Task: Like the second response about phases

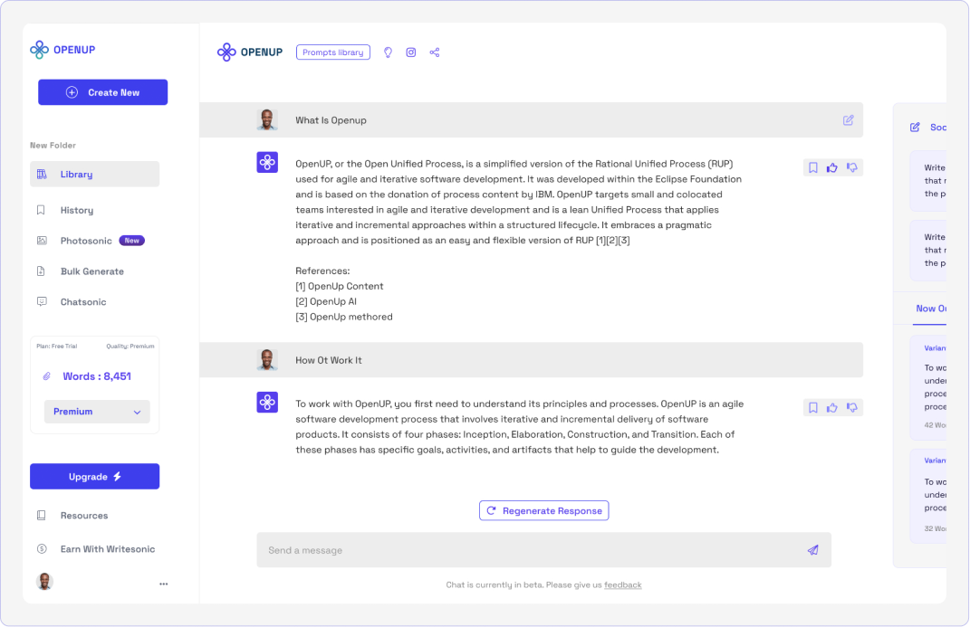Action: 832,408
